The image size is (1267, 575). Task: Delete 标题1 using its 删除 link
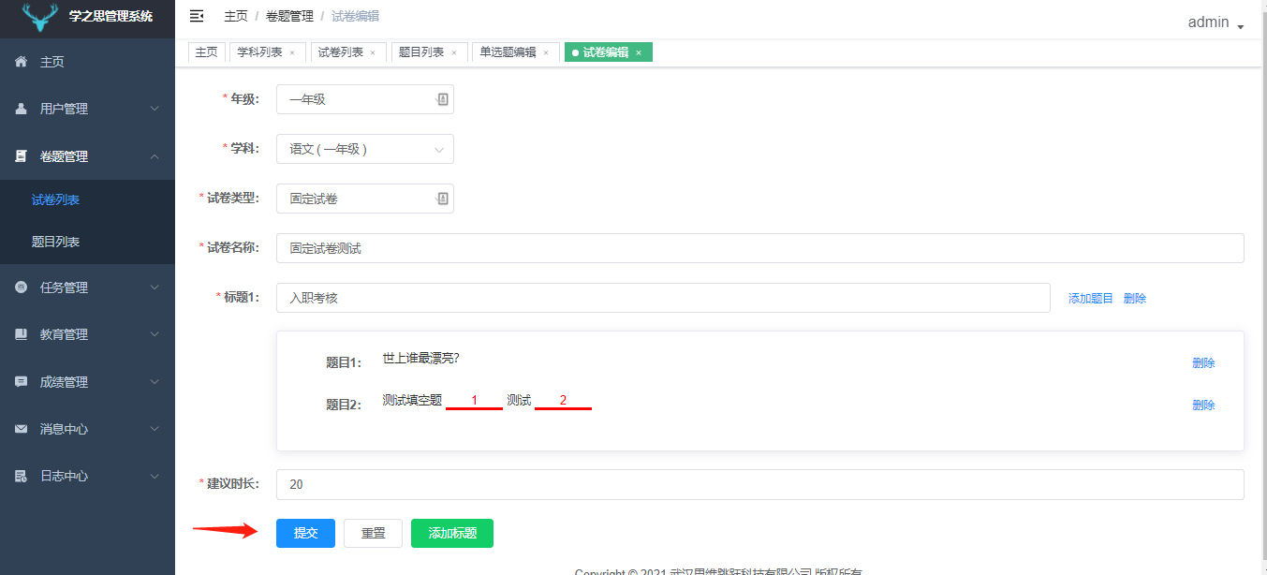click(x=1135, y=298)
